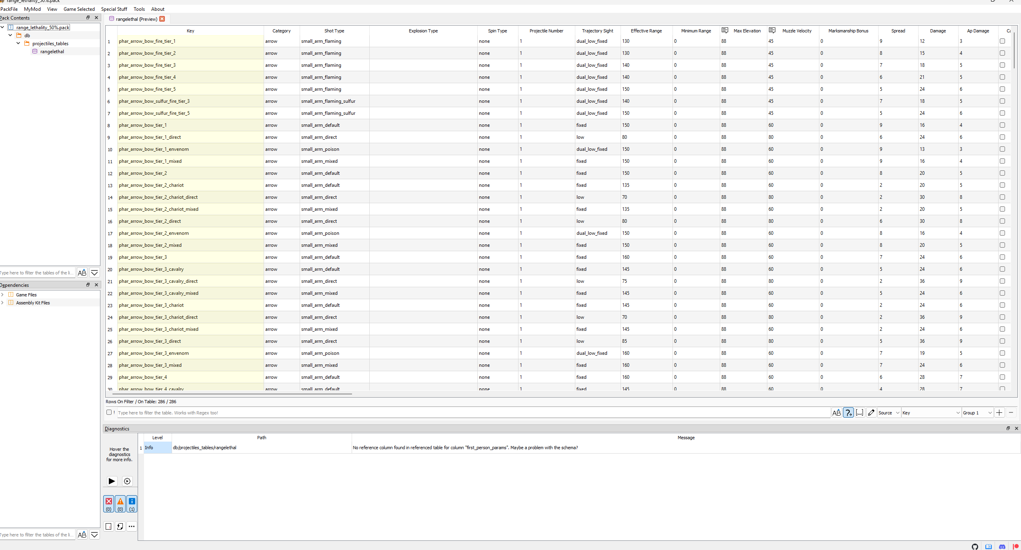Add a new filter group with plus

(999, 412)
